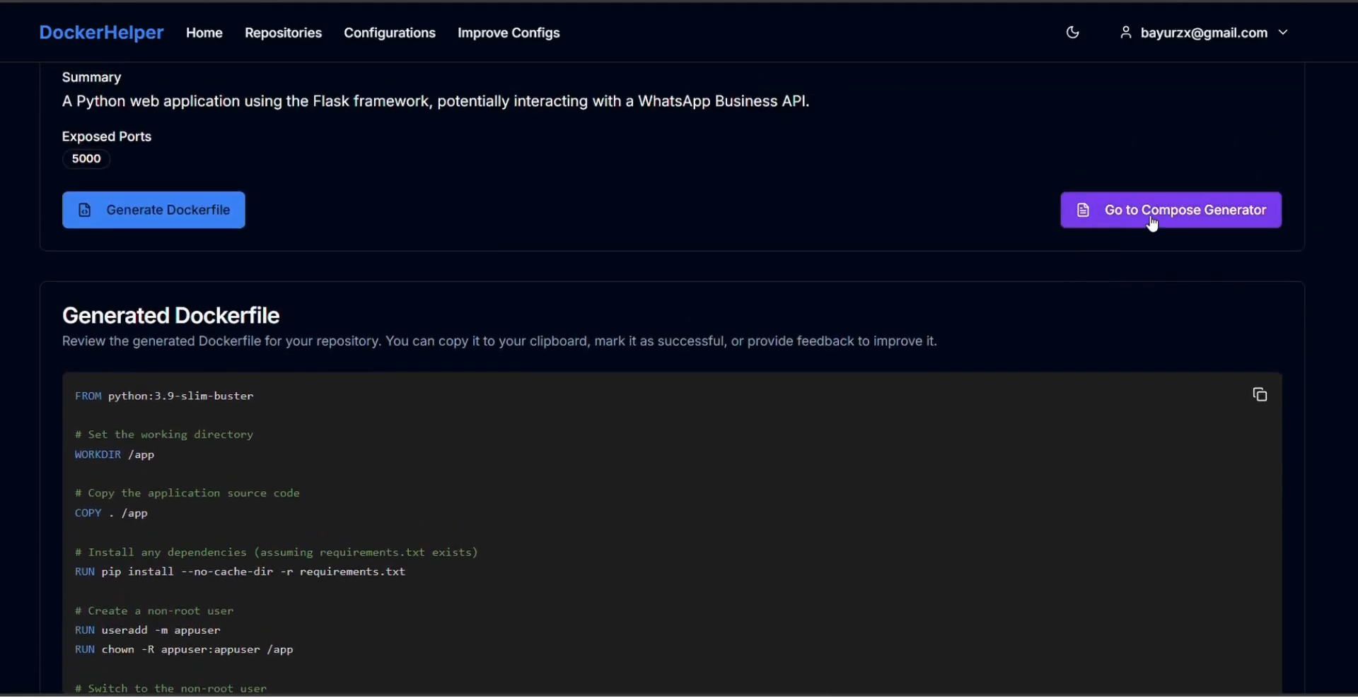Open the Repositories page
This screenshot has width=1358, height=698.
point(283,32)
